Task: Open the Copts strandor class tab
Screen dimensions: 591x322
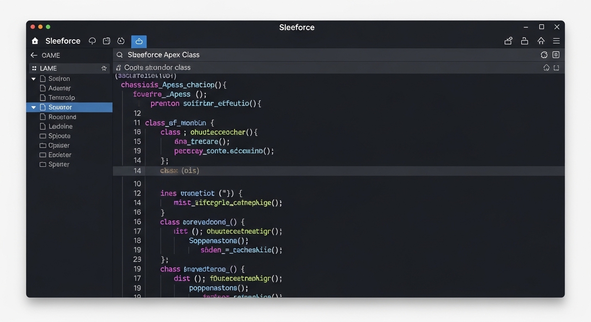Action: click(161, 67)
